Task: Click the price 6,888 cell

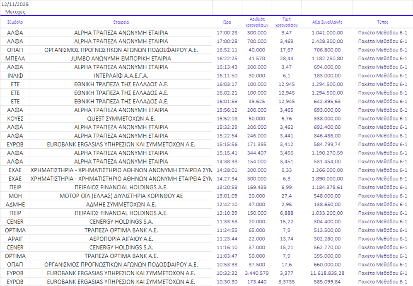Action: coord(287,213)
